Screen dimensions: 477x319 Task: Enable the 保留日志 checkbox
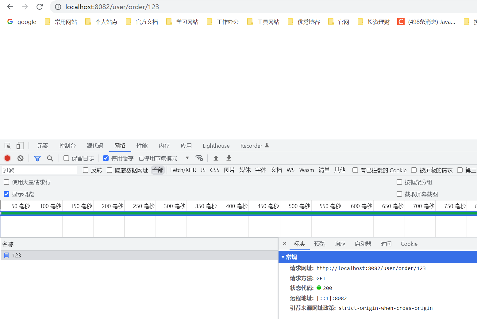(x=66, y=158)
